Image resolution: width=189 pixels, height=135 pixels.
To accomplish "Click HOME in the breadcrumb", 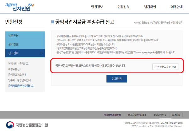I will pos(137,23).
